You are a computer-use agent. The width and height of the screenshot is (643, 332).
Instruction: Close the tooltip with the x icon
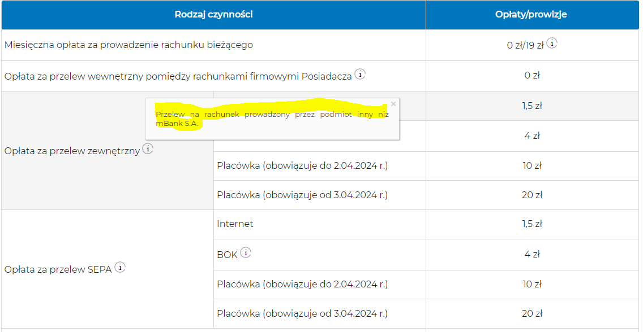[393, 104]
